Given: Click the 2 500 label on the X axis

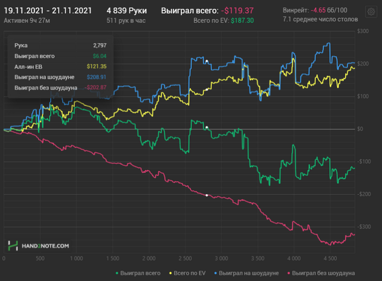Looking at the screenshot, I should pyautogui.click(x=185, y=258).
